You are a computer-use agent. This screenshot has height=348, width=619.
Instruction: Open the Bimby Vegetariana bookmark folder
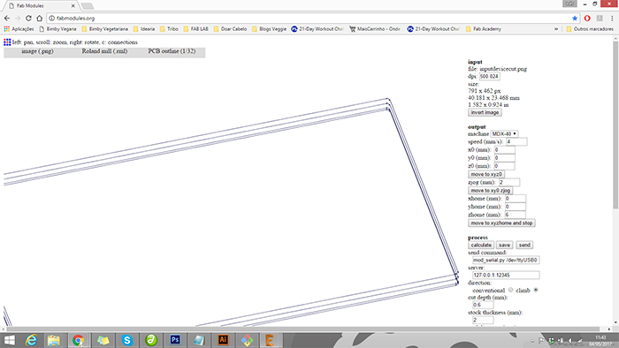click(x=104, y=29)
